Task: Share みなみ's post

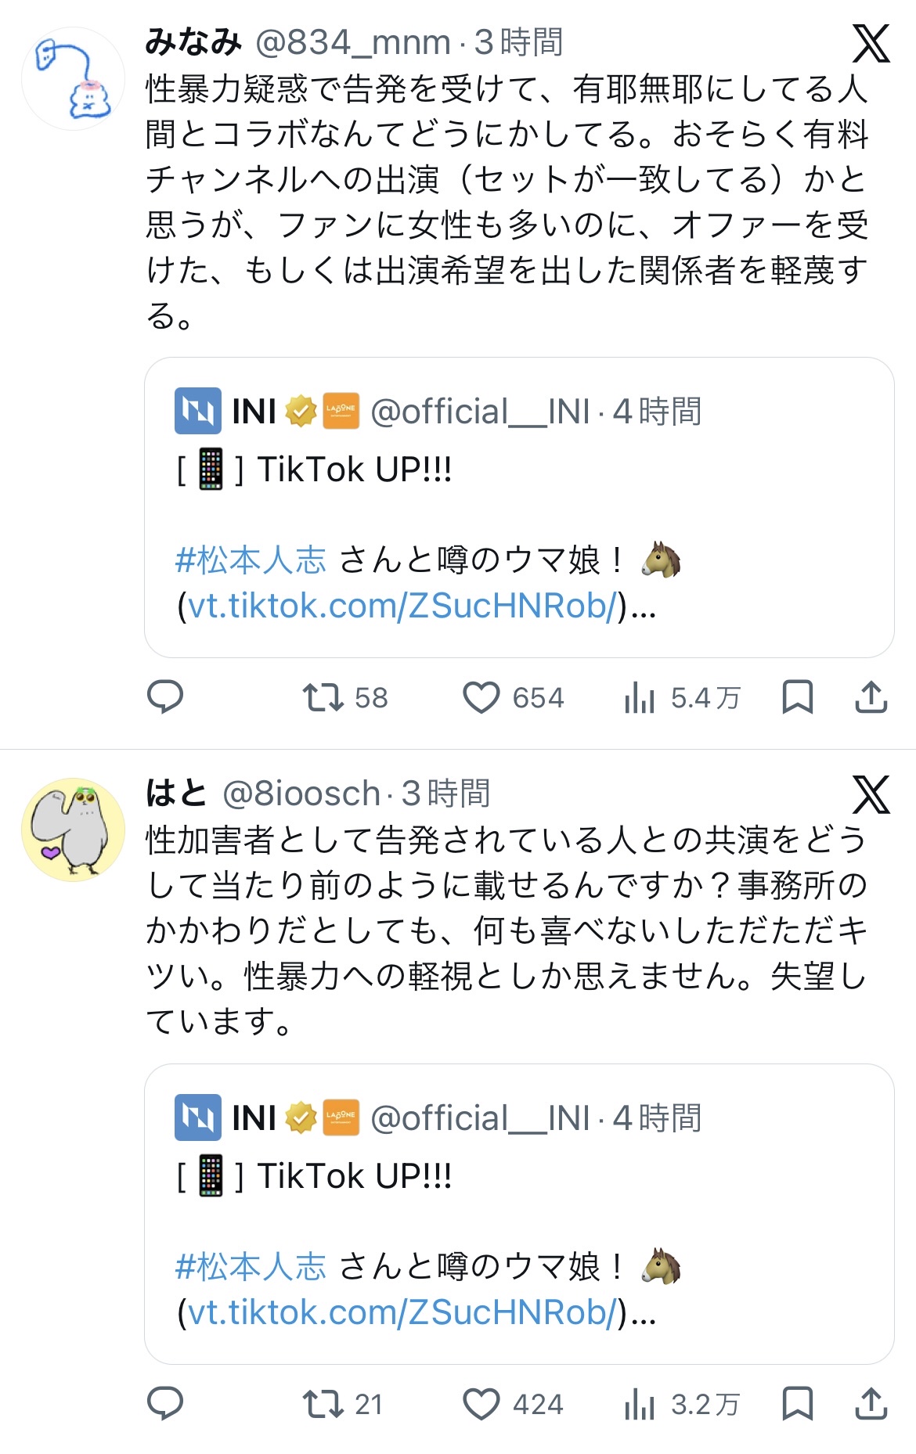Action: (x=871, y=696)
